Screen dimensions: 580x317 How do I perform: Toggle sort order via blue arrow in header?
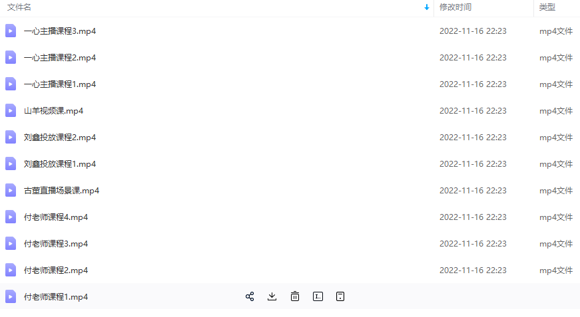click(426, 7)
